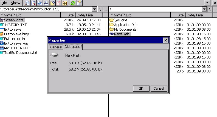Switch to the General tab
Image resolution: width=217 pixels, height=117 pixels.
tap(56, 47)
